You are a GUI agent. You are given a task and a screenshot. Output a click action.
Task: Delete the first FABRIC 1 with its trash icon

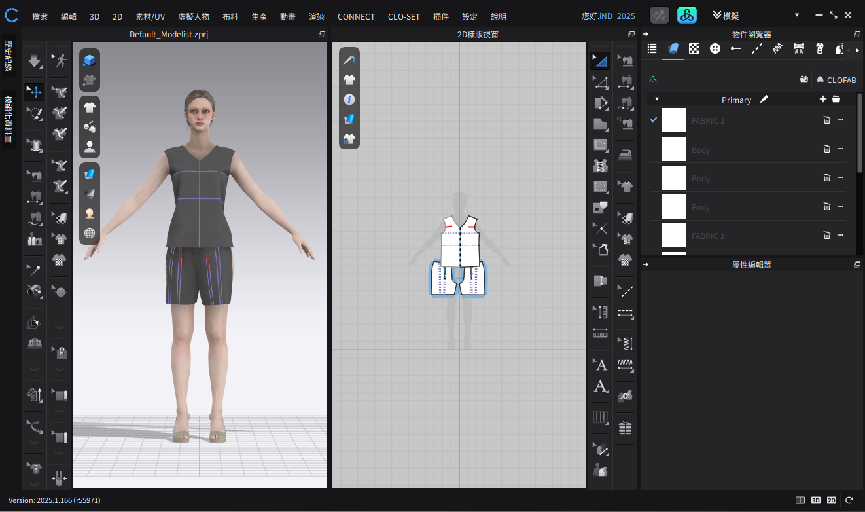coord(826,120)
